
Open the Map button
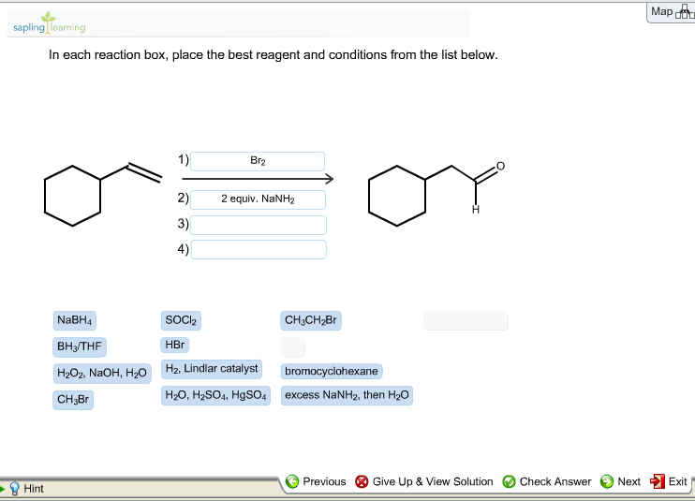[671, 11]
